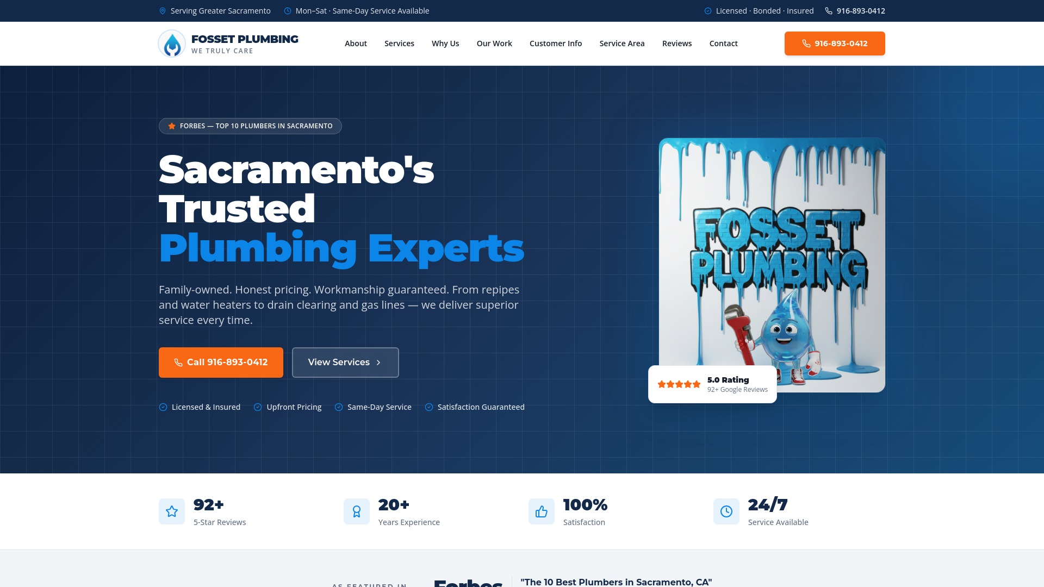The image size is (1044, 587).
Task: Click the five orange stars in rating card
Action: coord(679,384)
